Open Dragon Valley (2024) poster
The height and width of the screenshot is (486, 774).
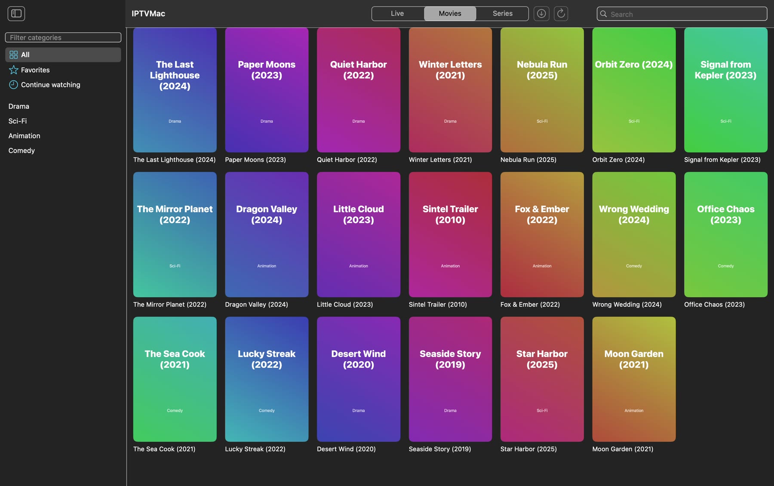(x=267, y=234)
